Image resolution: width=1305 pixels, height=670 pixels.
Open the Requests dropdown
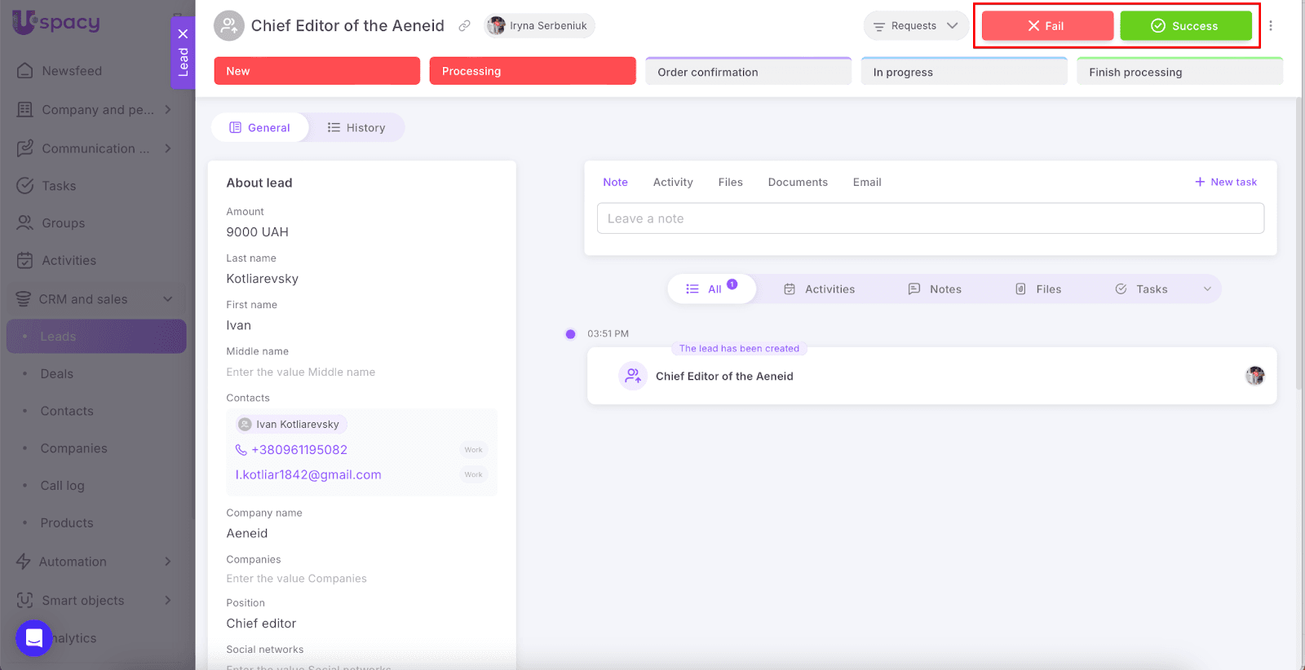tap(916, 26)
